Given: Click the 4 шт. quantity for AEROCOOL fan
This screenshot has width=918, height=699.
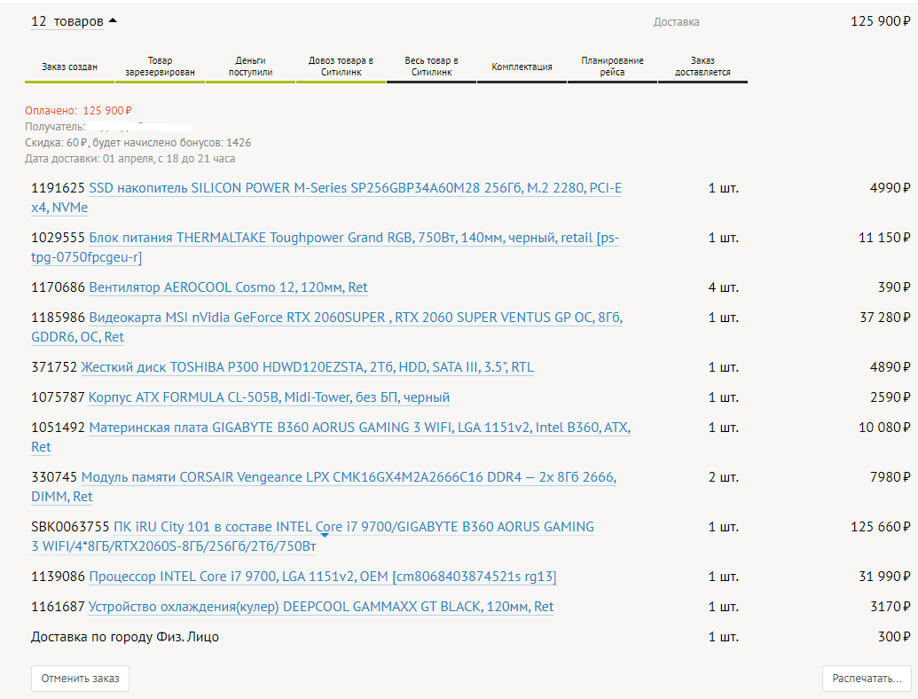Looking at the screenshot, I should [x=724, y=288].
